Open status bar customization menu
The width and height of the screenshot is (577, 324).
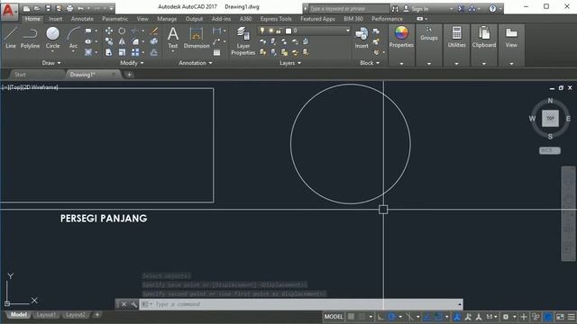coord(572,316)
